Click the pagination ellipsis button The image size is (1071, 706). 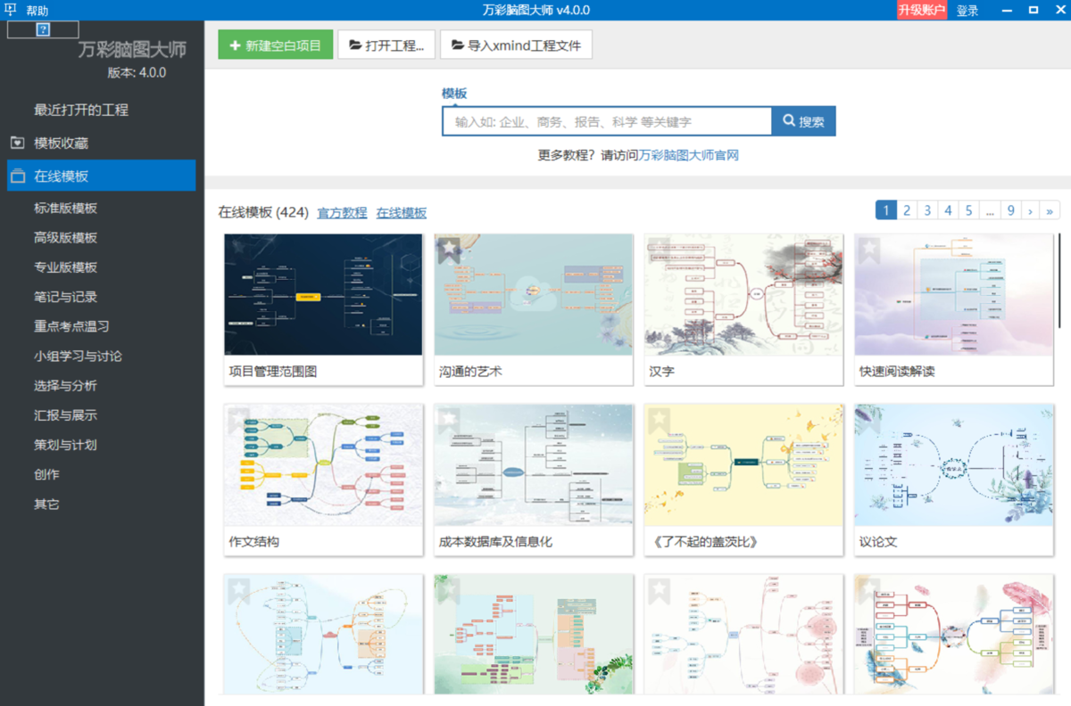[990, 210]
